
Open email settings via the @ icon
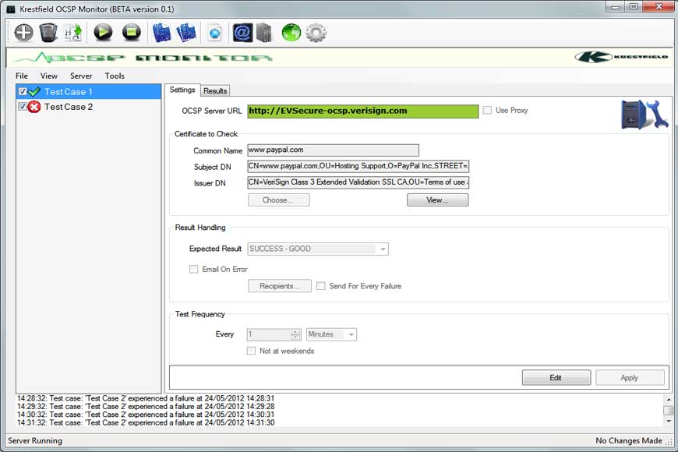click(242, 33)
